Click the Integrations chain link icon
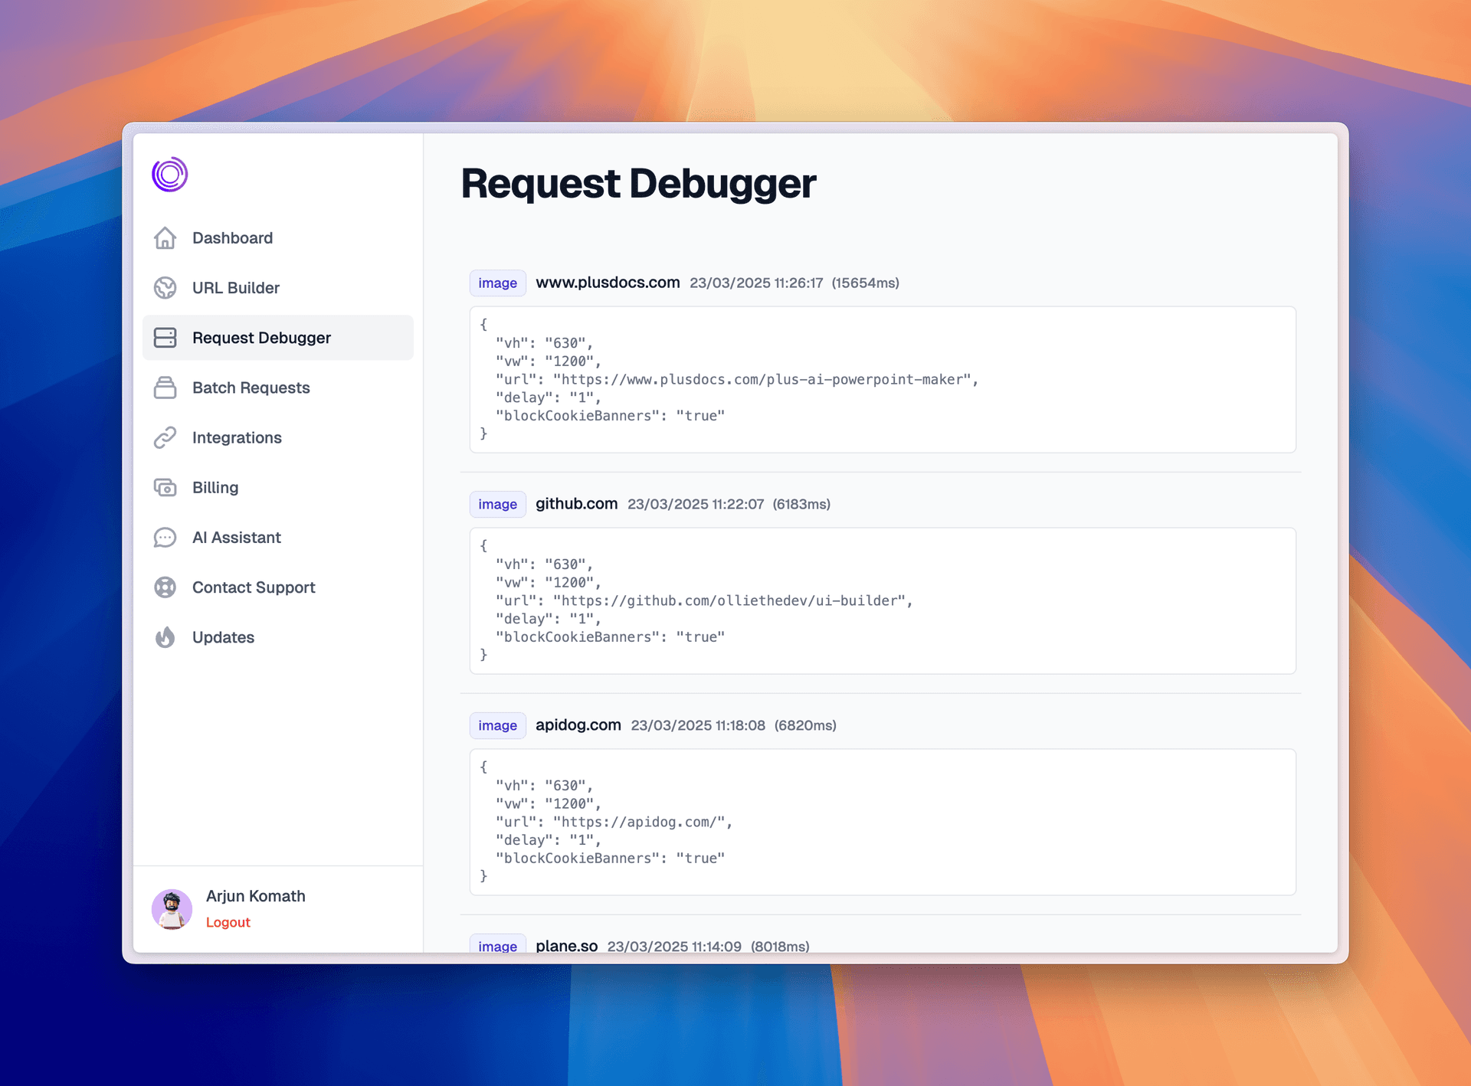 click(165, 437)
